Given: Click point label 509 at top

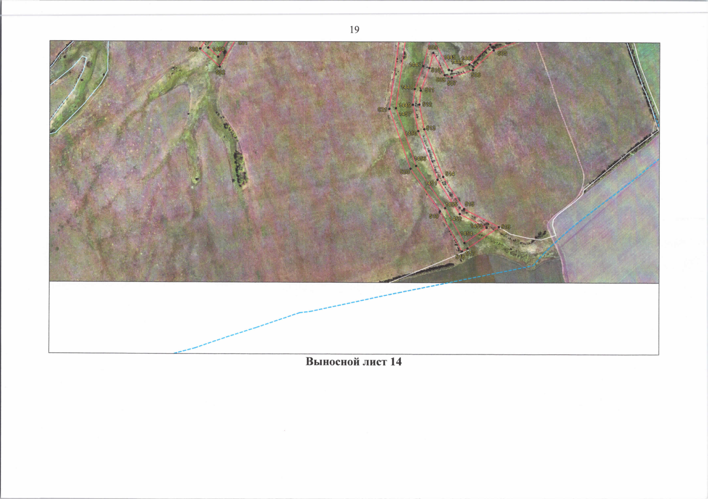Looking at the screenshot, I should (432, 48).
